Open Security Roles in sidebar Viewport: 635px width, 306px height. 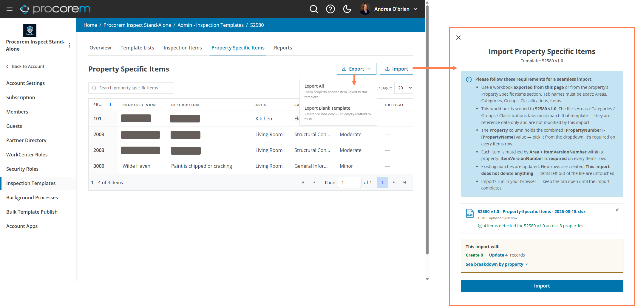pyautogui.click(x=22, y=169)
